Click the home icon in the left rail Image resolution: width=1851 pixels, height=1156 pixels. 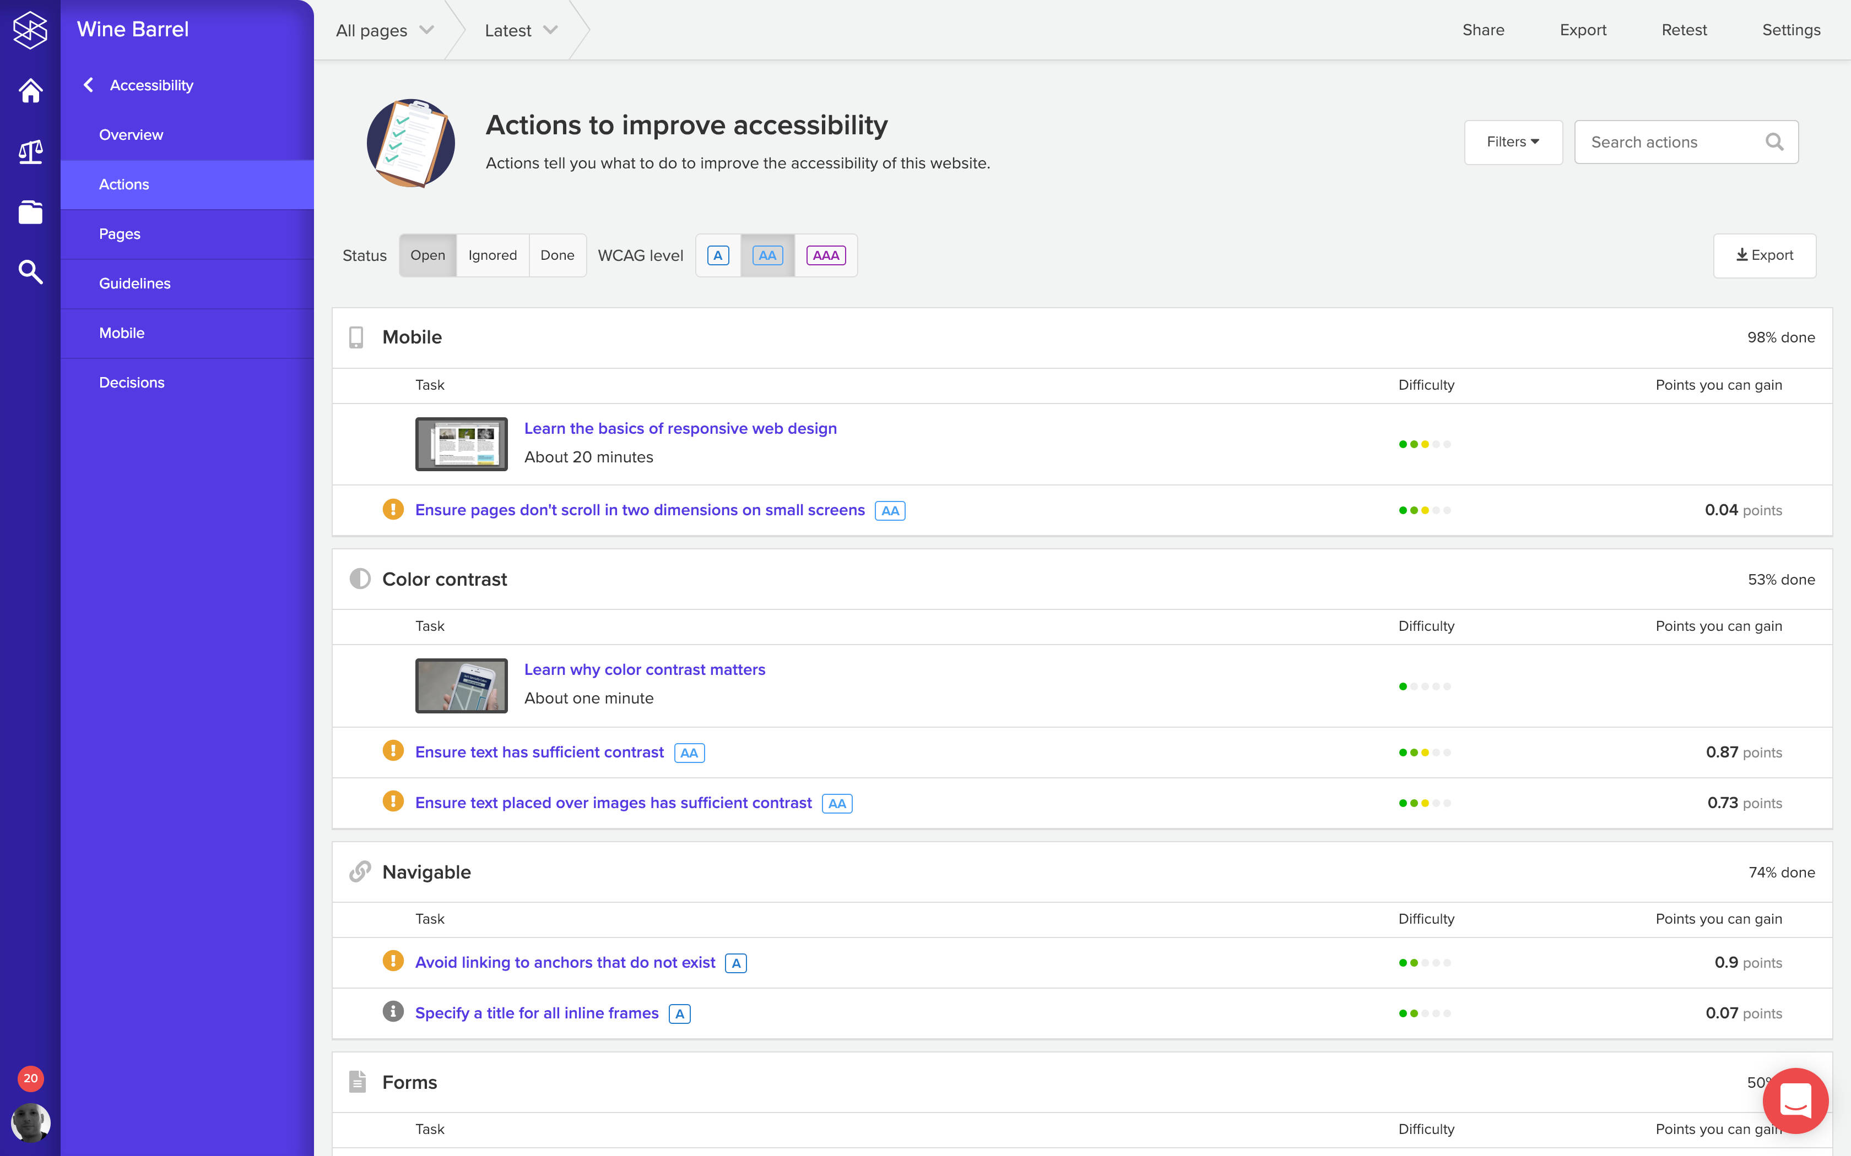click(x=30, y=91)
